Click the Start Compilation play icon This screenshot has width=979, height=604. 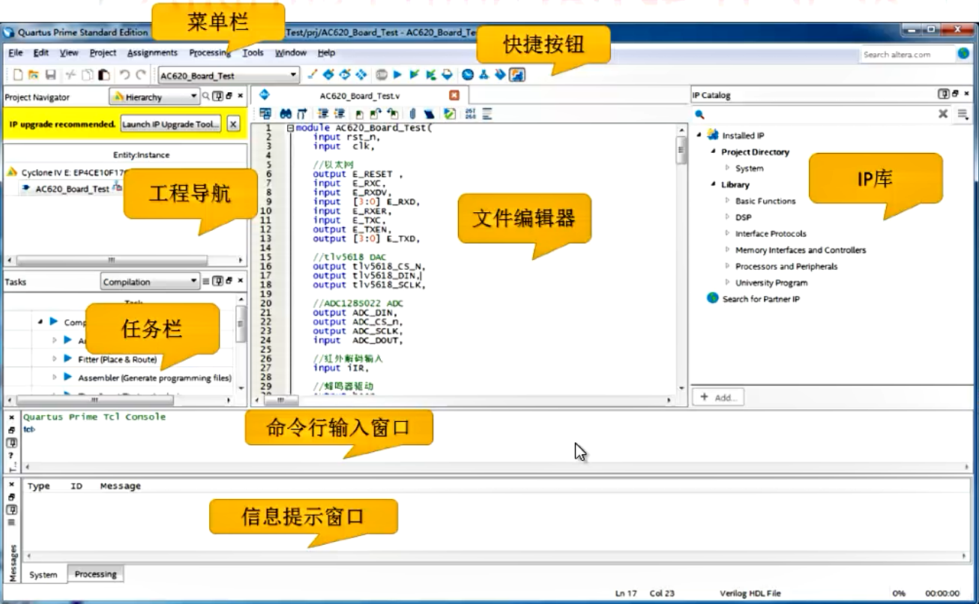point(398,75)
